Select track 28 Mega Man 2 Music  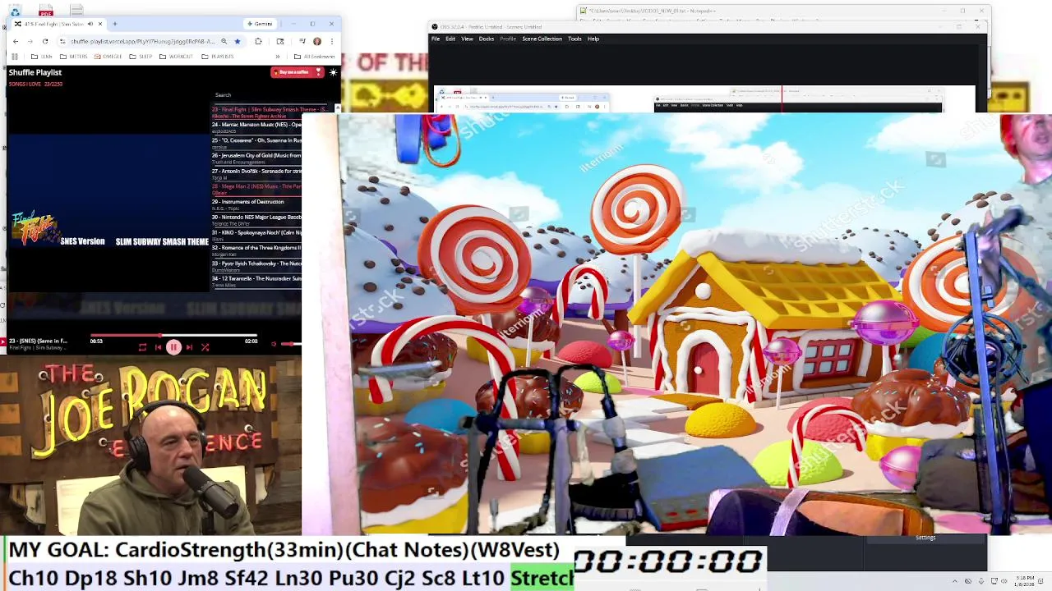coord(256,189)
